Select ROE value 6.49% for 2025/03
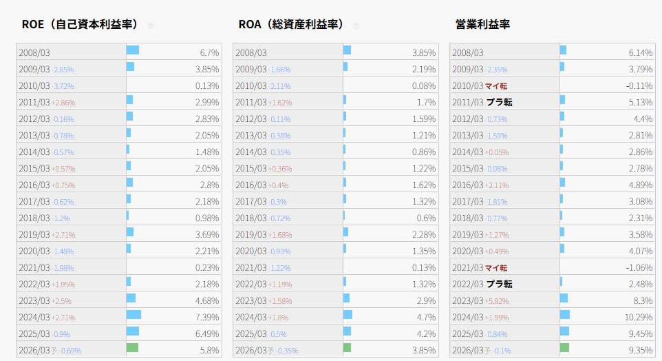The width and height of the screenshot is (662, 361). coord(207,333)
